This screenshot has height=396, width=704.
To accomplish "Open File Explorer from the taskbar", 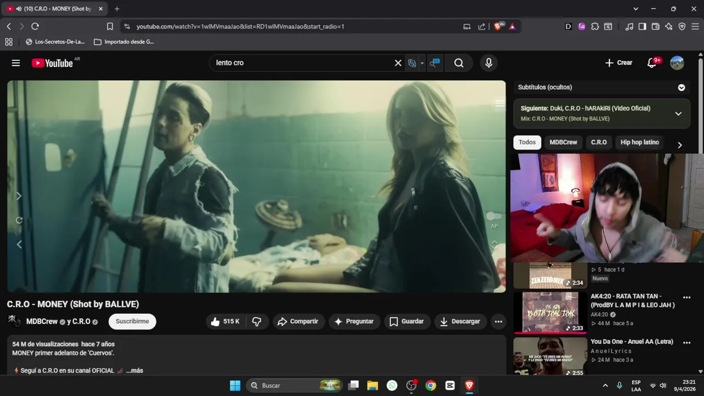I will [372, 386].
